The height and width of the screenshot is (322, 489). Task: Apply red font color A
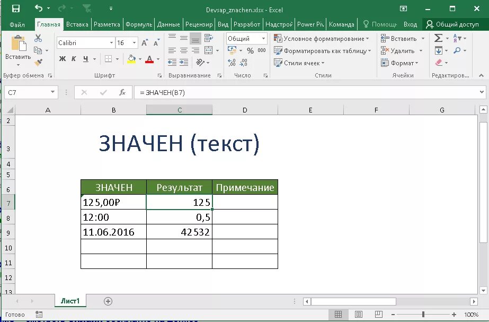tap(149, 59)
